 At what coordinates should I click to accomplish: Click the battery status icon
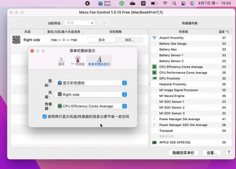pos(154,3)
